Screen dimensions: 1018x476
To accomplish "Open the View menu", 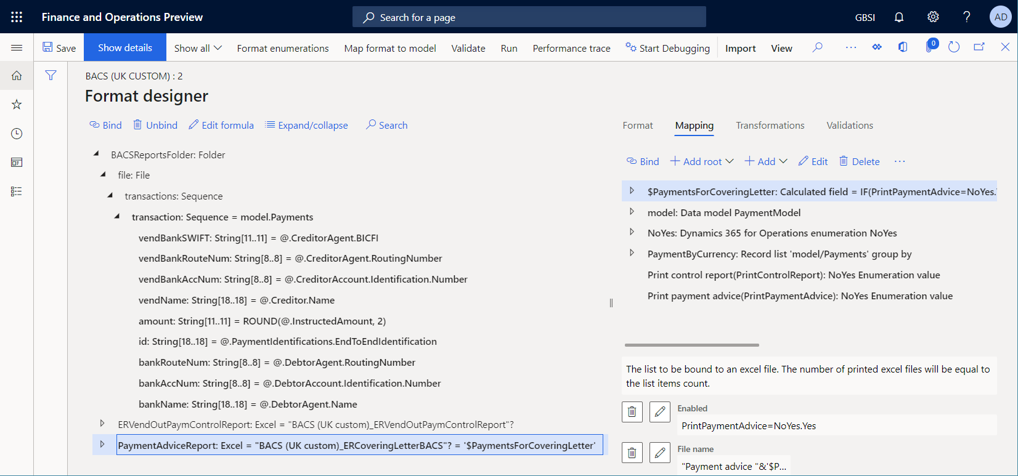I will [782, 48].
